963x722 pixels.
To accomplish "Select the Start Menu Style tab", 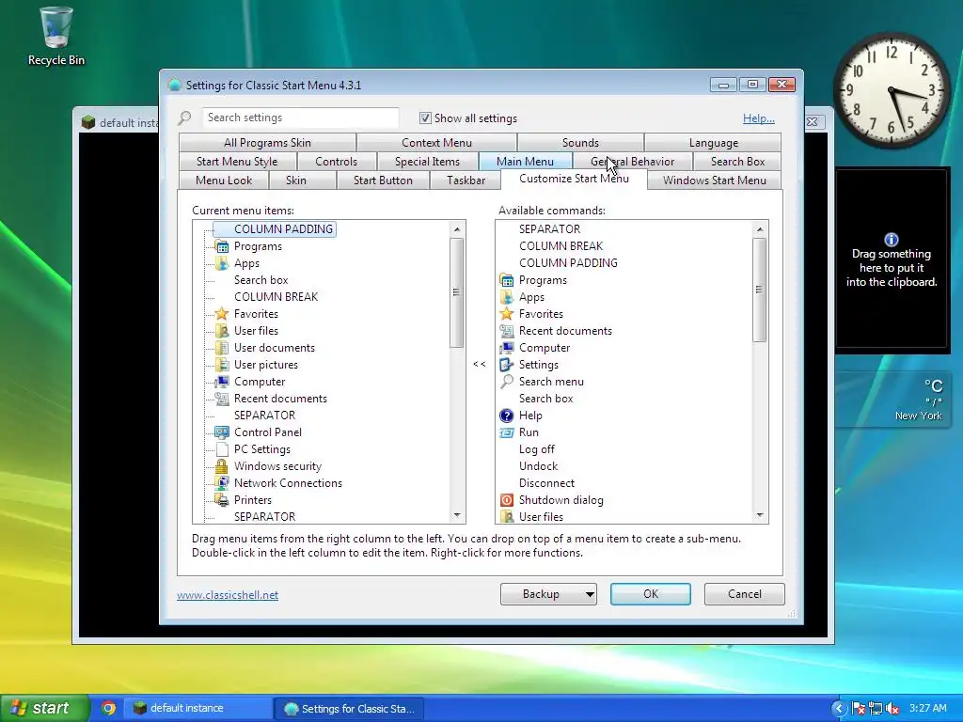I will 237,162.
